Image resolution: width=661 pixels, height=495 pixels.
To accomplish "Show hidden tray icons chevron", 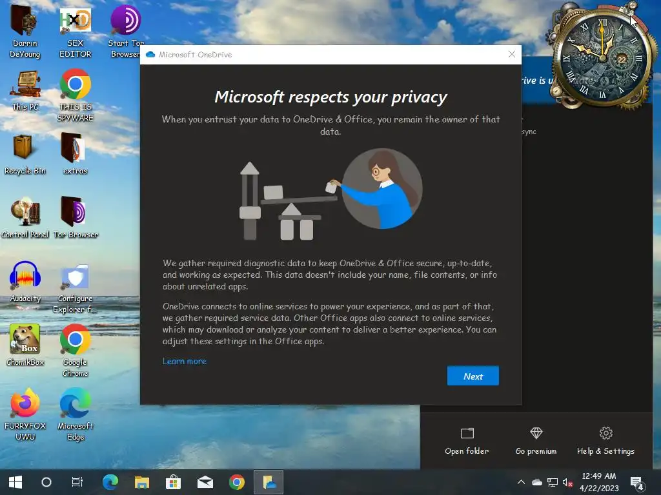I will [x=521, y=482].
